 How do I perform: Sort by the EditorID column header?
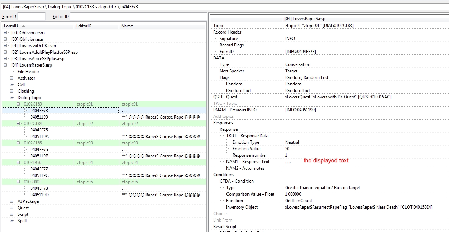(84, 26)
